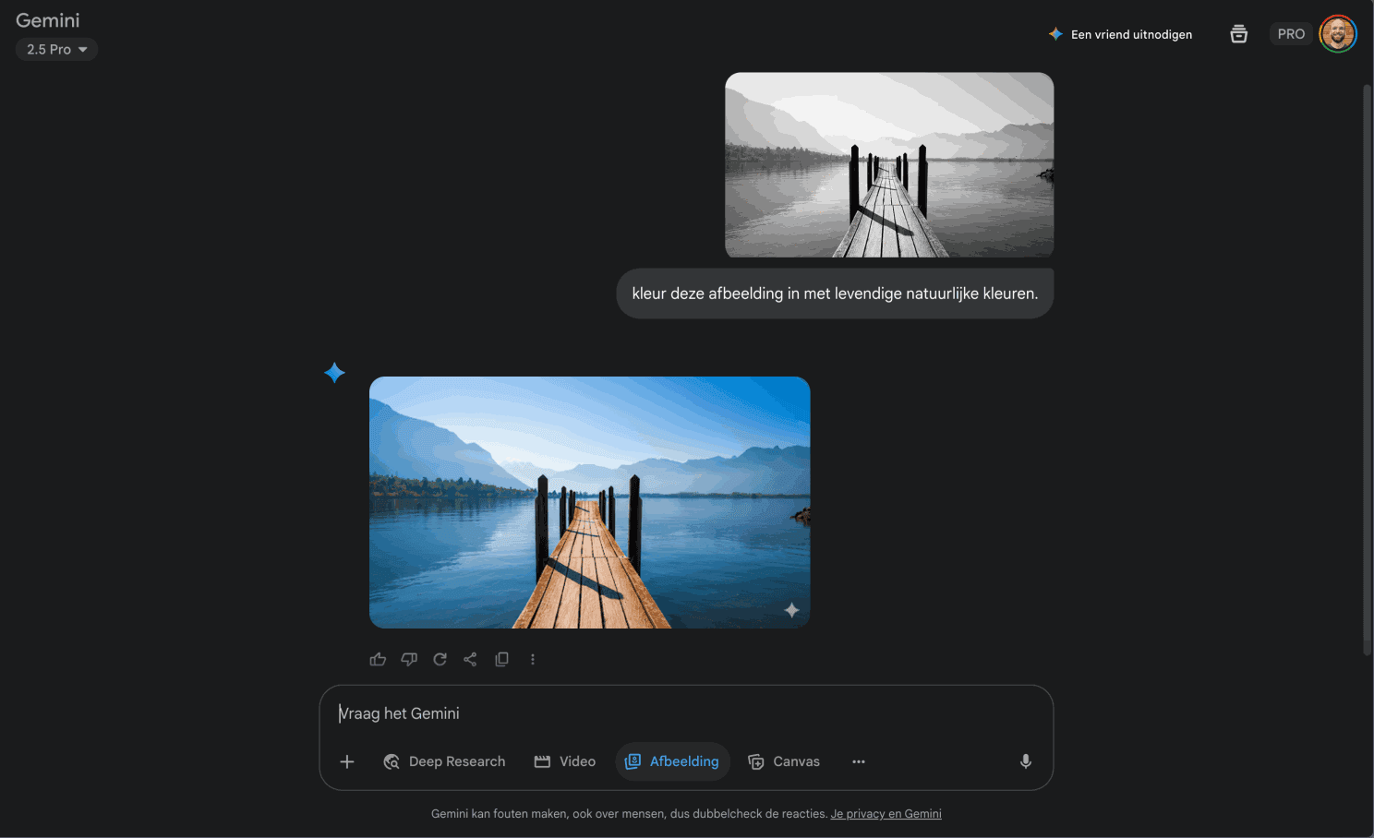Open the 2.5 Pro model dropdown
Screen dimensions: 1374x838
(56, 49)
